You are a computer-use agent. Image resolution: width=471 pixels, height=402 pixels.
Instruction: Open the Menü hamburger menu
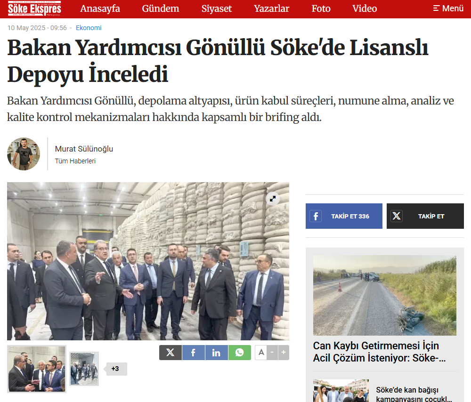point(448,8)
